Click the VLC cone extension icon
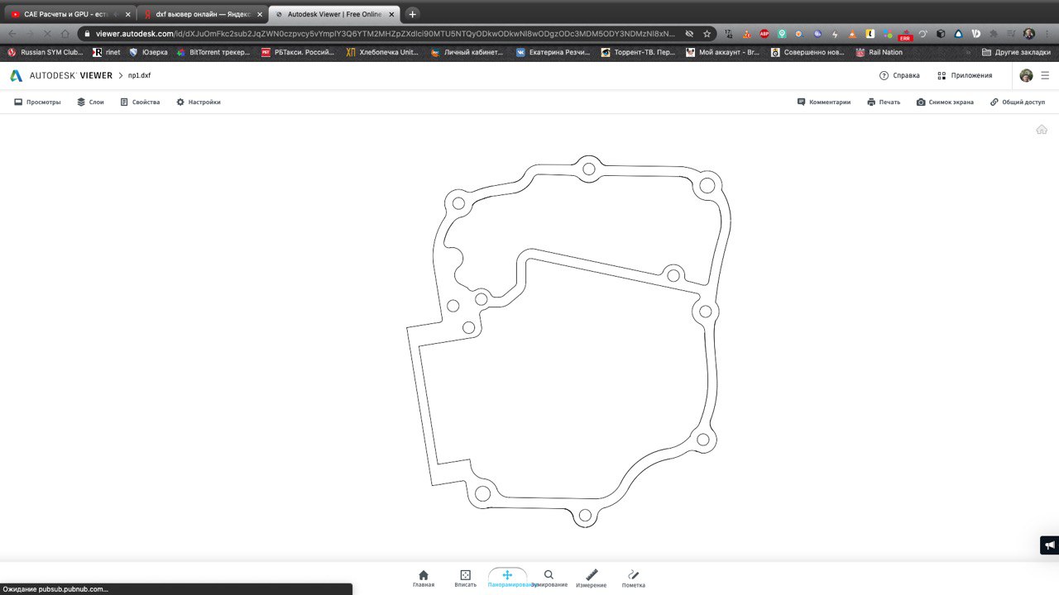Viewport: 1059px width, 595px height. (852, 34)
